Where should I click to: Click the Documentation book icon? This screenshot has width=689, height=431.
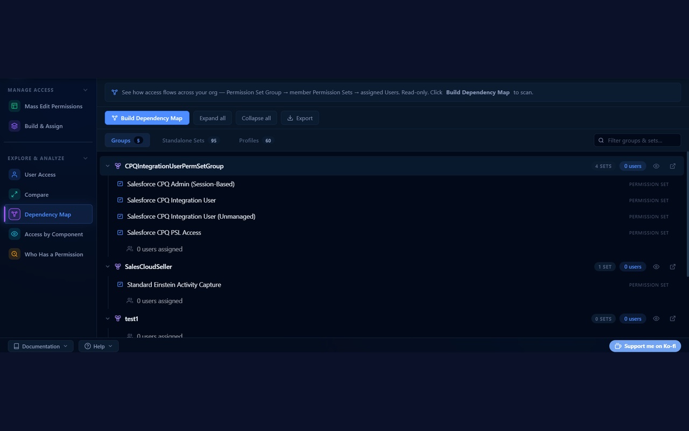(17, 346)
